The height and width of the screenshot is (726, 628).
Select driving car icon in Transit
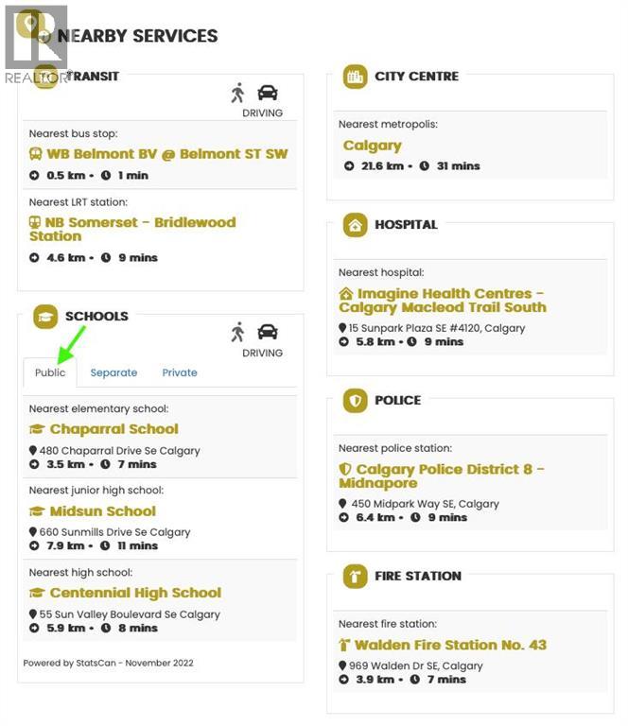point(268,93)
